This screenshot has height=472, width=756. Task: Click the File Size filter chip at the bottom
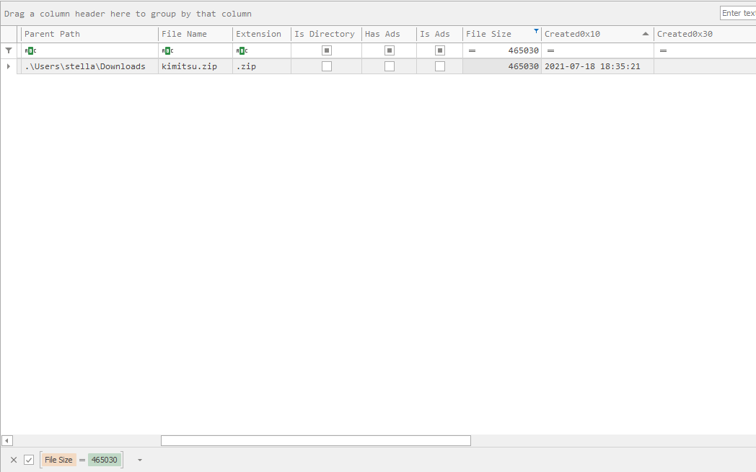(x=58, y=459)
